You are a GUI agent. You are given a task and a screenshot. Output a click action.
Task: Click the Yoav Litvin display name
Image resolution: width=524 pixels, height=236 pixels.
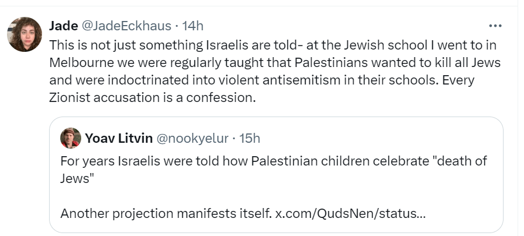click(119, 138)
